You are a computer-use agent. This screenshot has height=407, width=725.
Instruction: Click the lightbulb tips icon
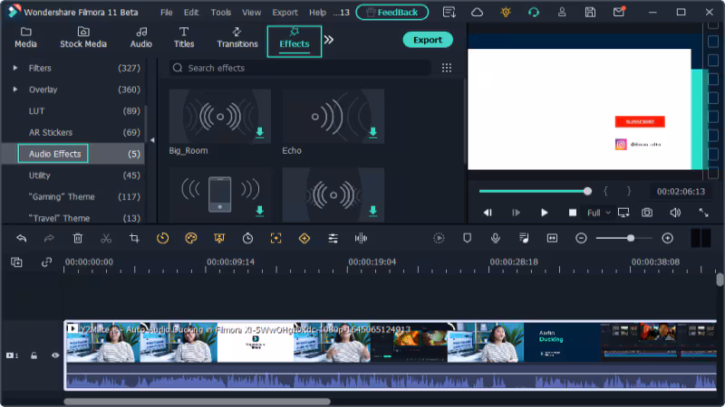point(506,13)
